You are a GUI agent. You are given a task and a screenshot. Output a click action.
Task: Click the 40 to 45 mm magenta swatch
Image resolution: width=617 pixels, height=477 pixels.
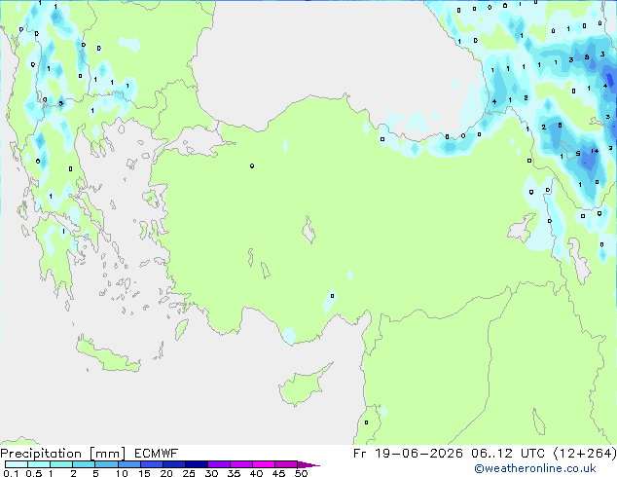(264, 464)
